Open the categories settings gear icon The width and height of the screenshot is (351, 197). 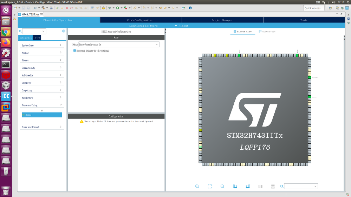64,31
